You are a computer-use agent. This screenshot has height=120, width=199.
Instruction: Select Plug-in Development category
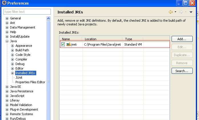[x=24, y=109]
